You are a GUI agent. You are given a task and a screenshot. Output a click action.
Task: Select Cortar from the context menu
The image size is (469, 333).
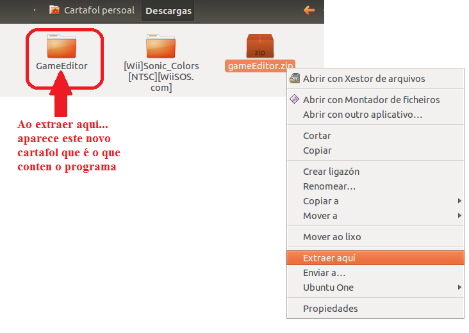tap(317, 136)
